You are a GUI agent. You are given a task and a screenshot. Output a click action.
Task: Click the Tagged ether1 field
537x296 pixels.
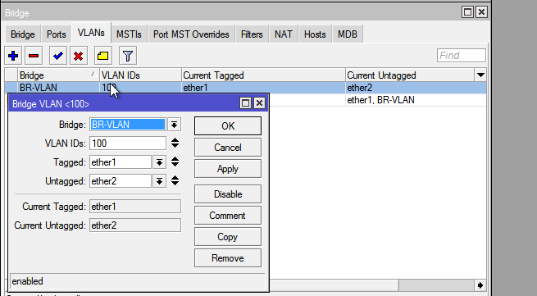point(121,162)
